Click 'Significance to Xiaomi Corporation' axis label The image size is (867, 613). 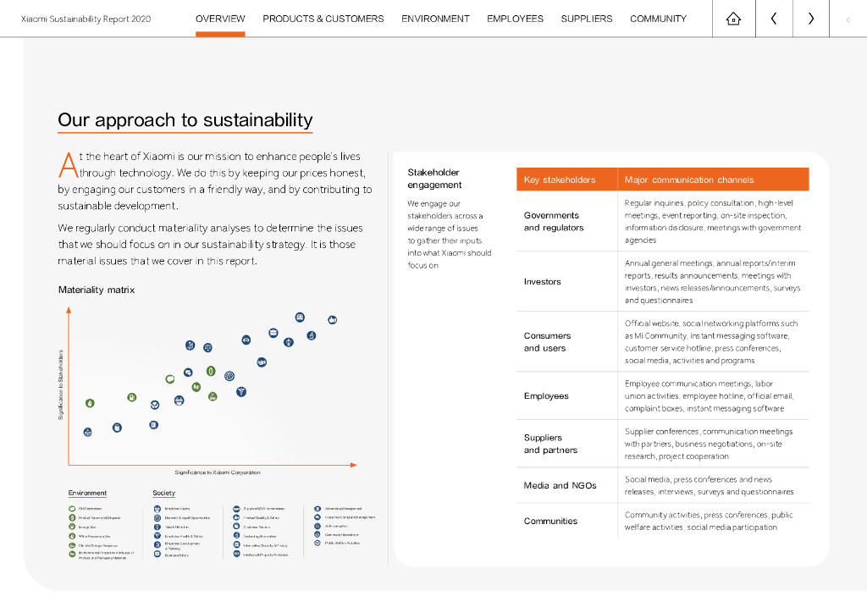coord(218,472)
